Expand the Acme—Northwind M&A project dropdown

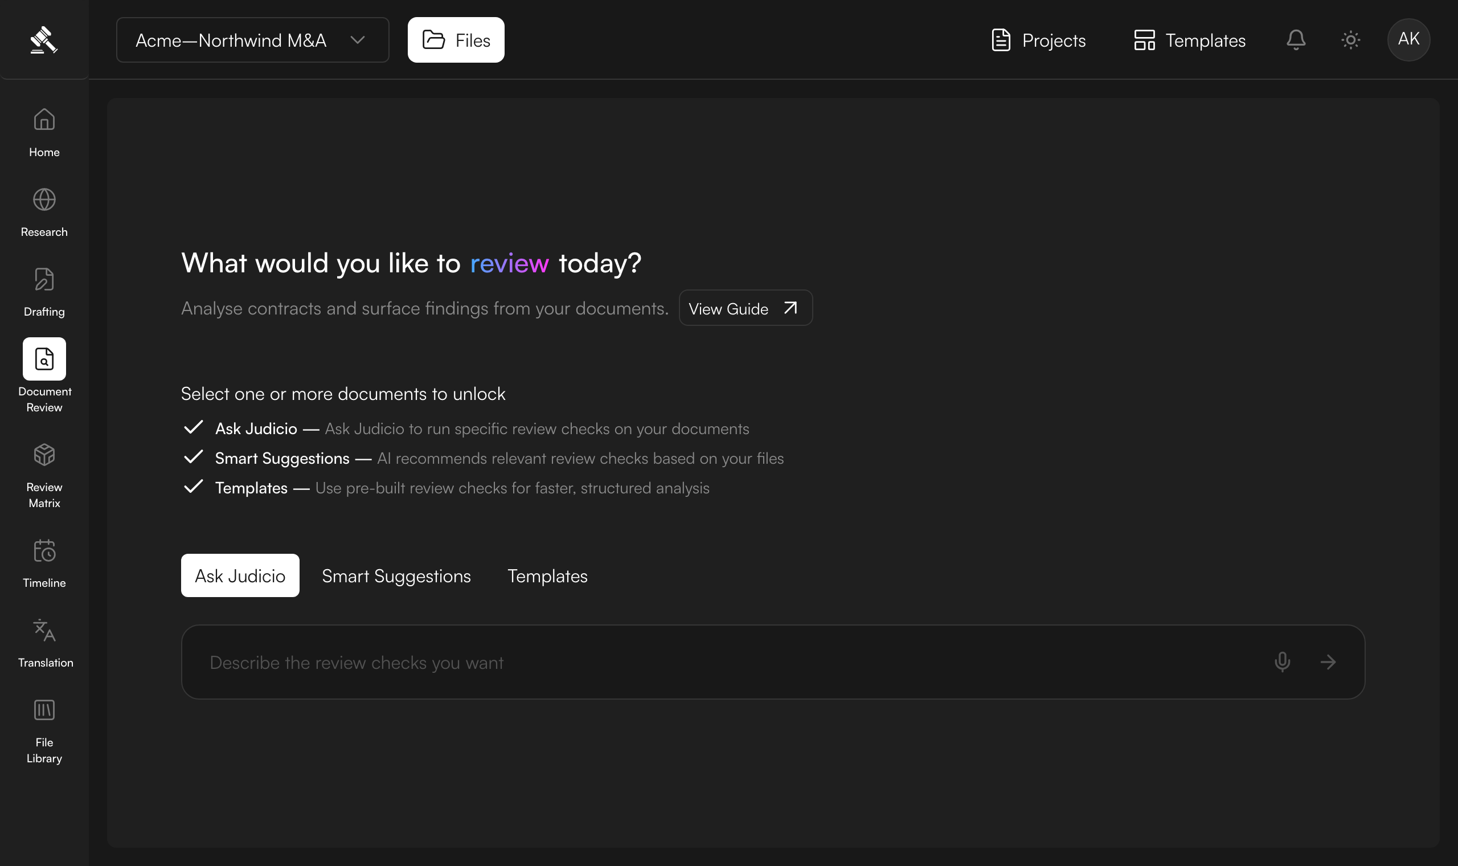coord(252,40)
